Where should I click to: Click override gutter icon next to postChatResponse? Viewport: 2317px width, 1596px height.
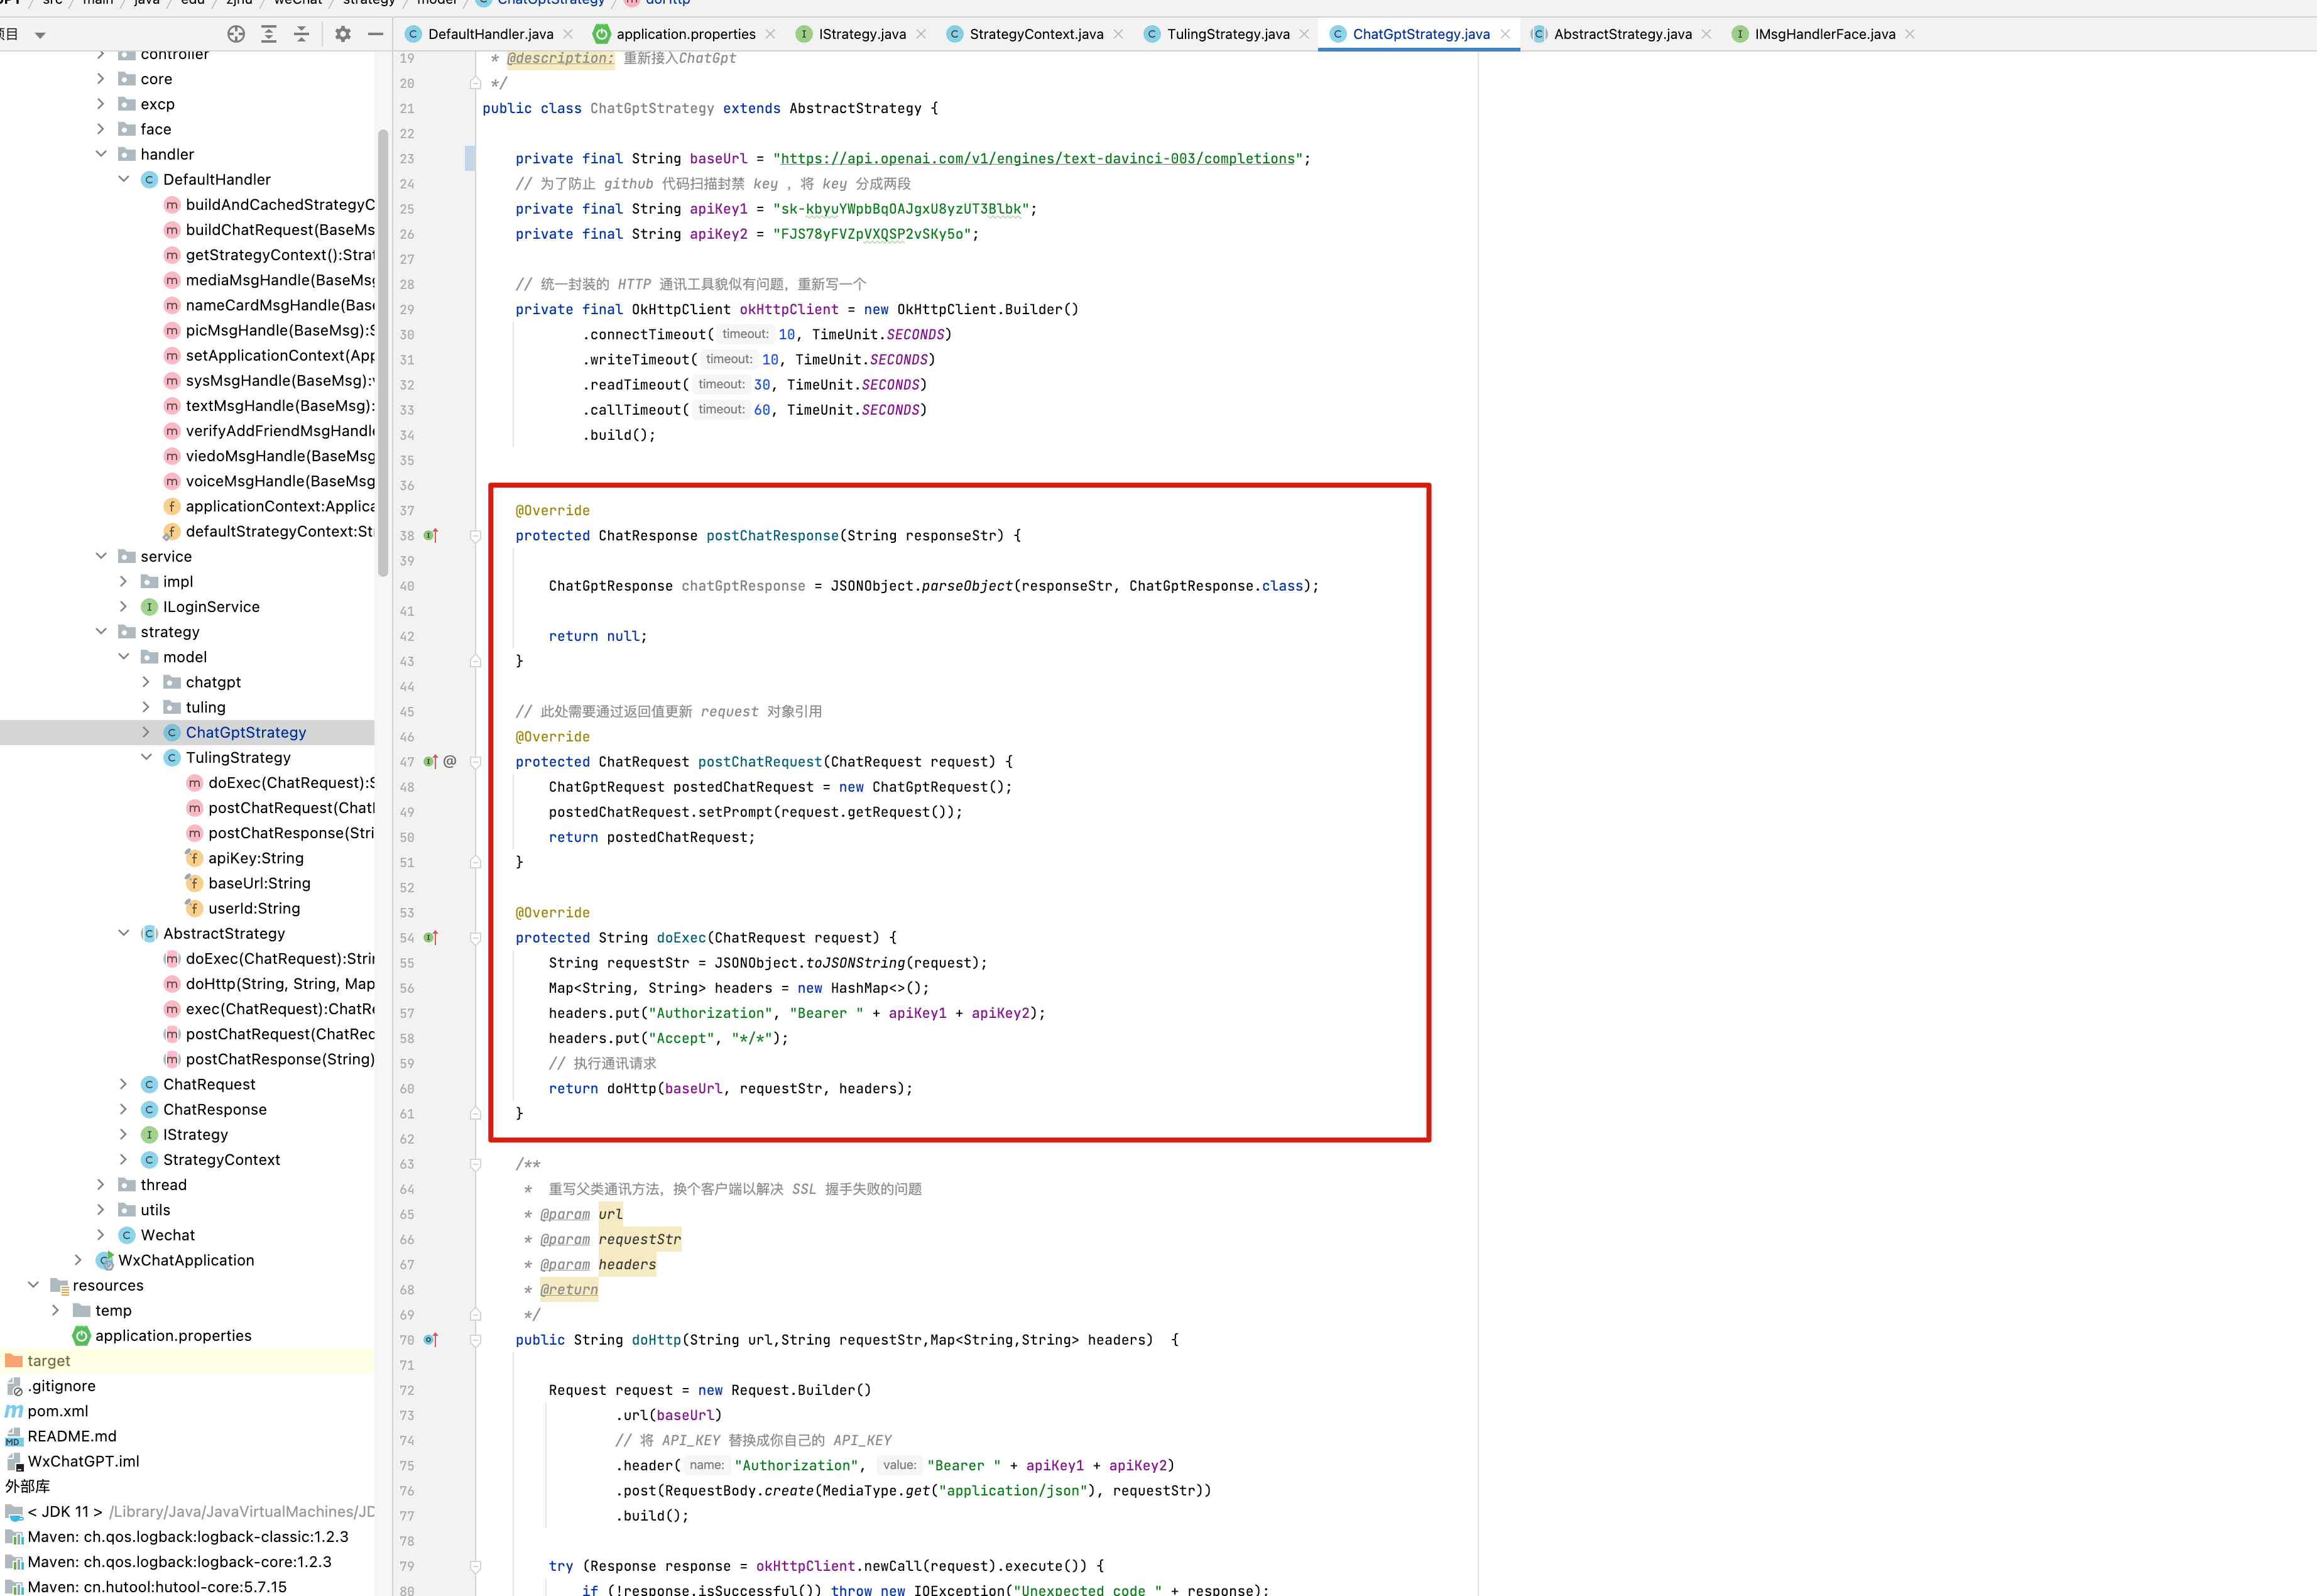click(431, 536)
